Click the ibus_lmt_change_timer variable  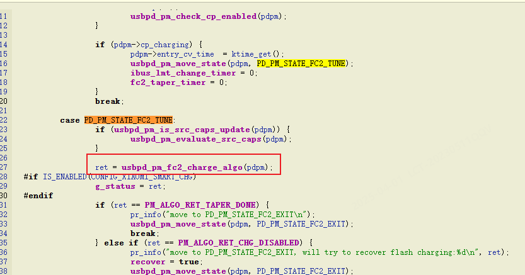click(x=184, y=73)
